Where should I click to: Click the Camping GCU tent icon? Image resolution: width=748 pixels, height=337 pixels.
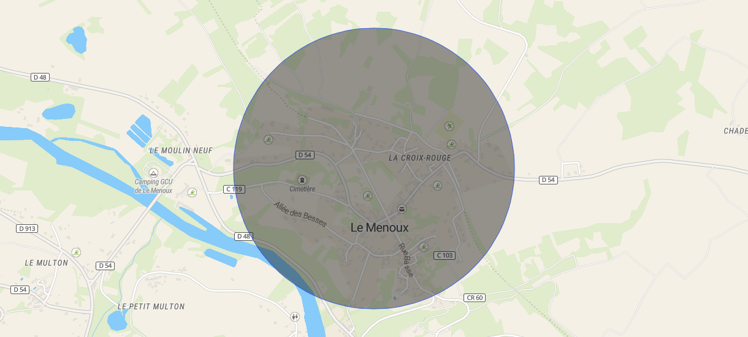point(153,173)
